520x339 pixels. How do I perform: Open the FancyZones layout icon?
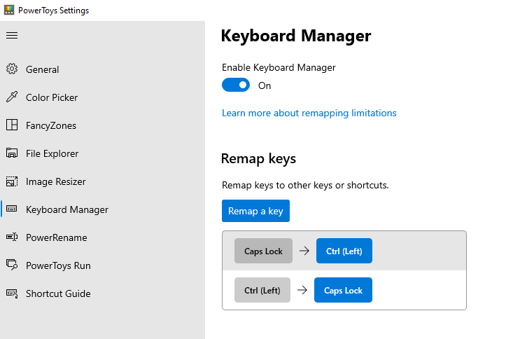12,125
